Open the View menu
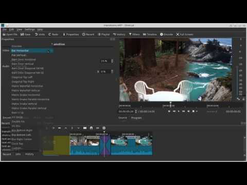Viewport: 247px width, 185px height. point(19,30)
